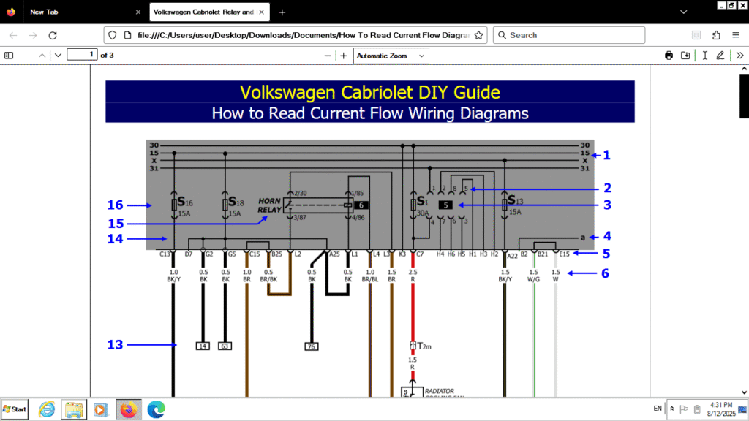The height and width of the screenshot is (421, 749).
Task: Print the PDF document
Action: (x=669, y=56)
